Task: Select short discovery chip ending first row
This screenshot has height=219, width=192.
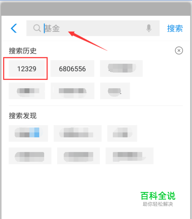Action: tap(122, 133)
